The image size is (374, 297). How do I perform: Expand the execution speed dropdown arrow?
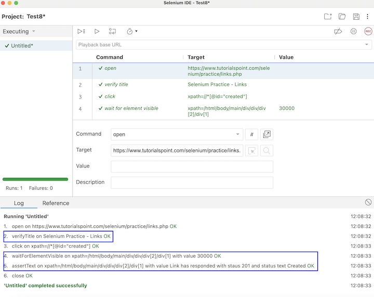click(x=137, y=31)
